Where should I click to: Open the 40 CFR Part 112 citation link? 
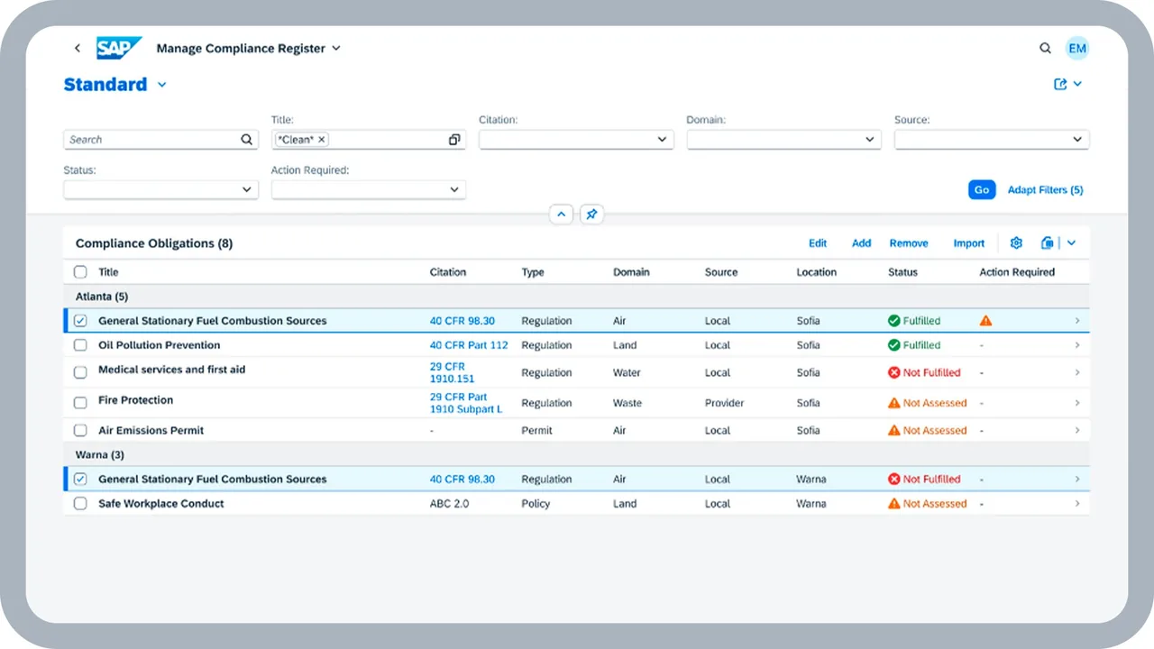[x=469, y=345]
